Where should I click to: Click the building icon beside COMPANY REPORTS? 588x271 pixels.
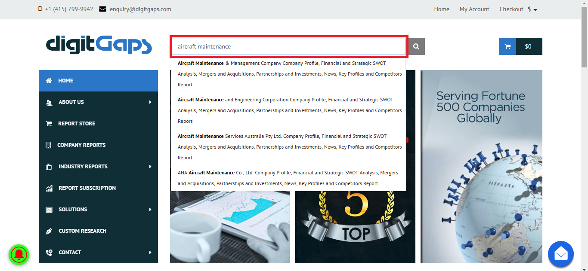coord(48,145)
